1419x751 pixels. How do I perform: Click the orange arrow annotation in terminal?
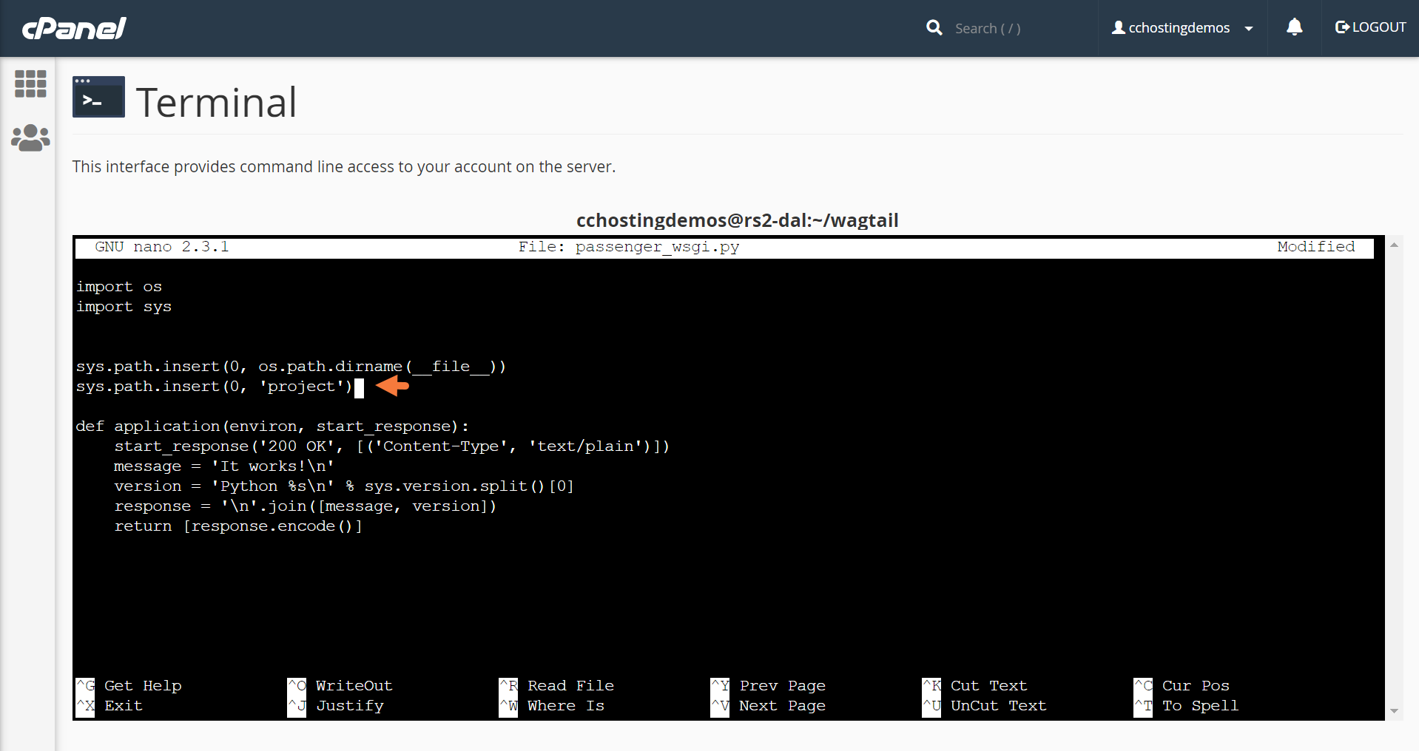[392, 386]
